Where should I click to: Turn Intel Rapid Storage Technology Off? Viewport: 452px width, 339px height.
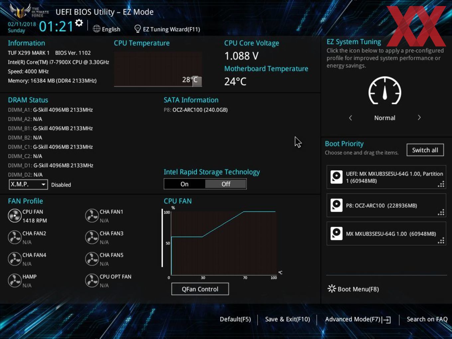[226, 184]
